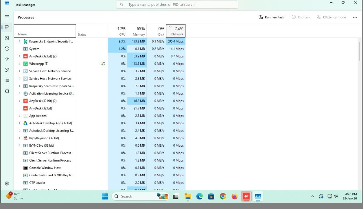The image size is (363, 209).
Task: Focus the name, publisher, or PID search box
Action: pos(177,5)
